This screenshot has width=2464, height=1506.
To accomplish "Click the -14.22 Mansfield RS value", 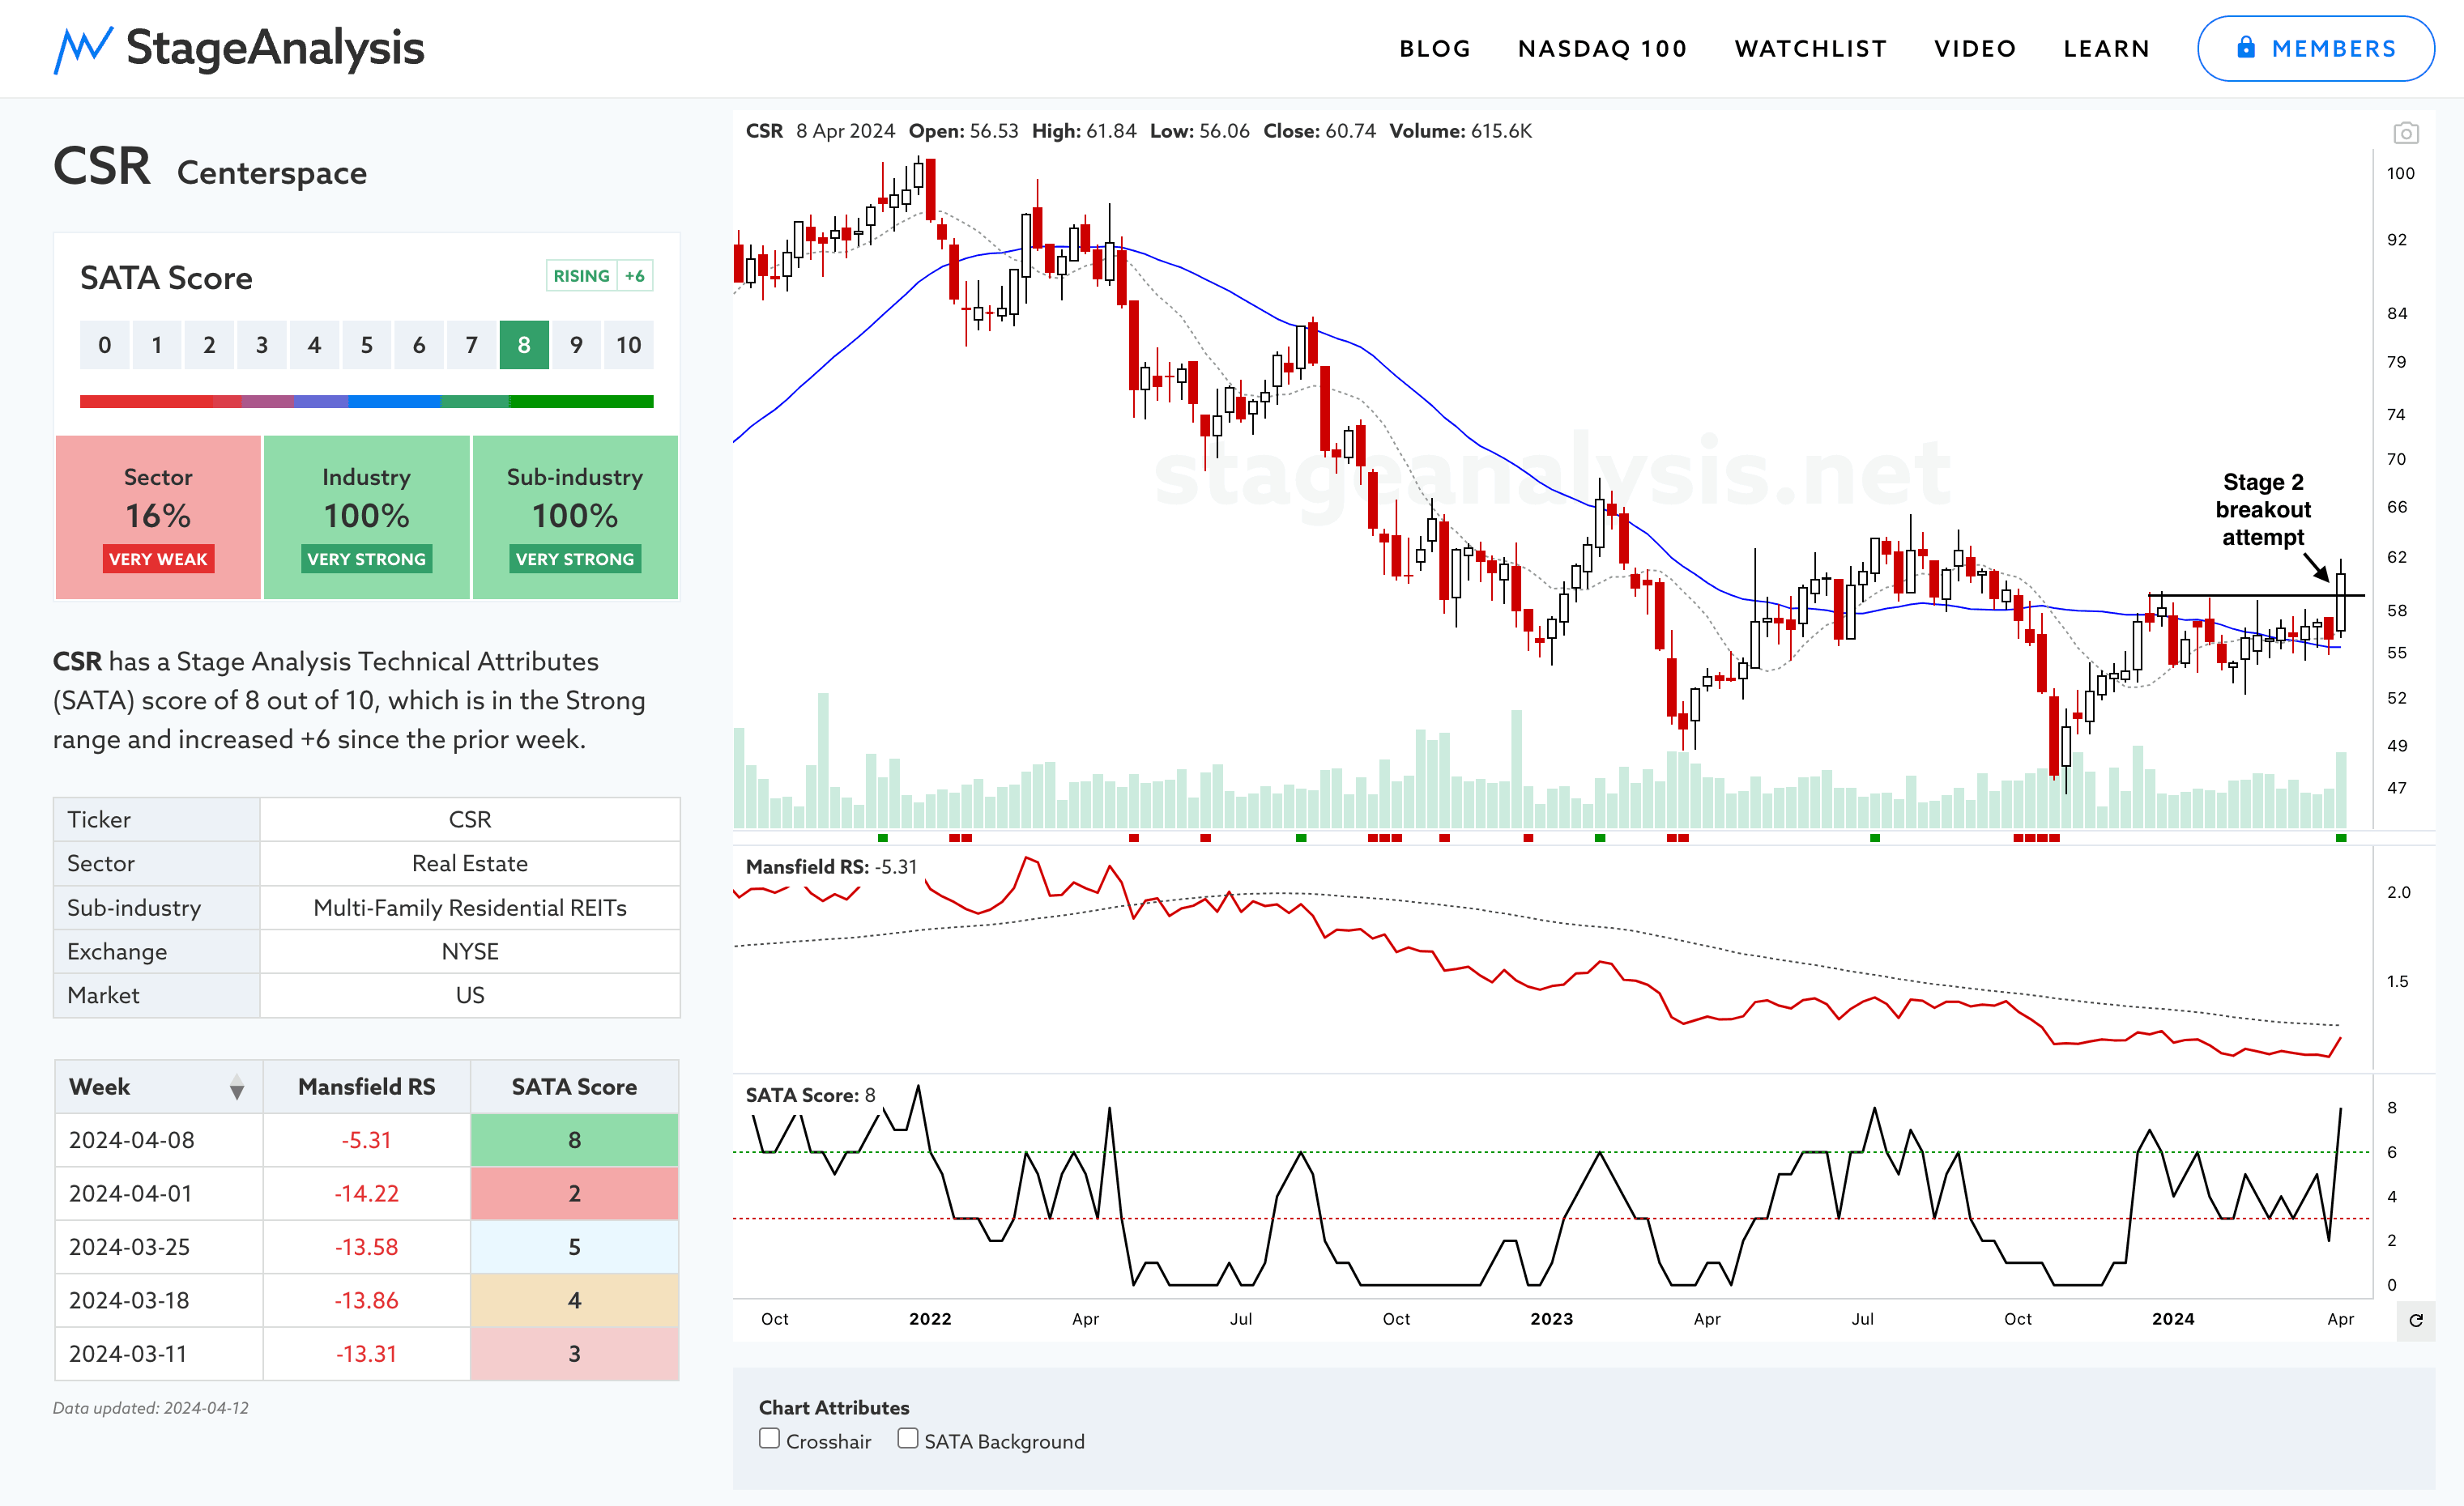I will [x=366, y=1193].
